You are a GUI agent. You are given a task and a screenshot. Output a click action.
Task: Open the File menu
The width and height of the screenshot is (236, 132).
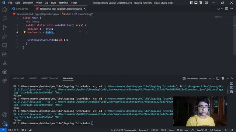click(10, 3)
